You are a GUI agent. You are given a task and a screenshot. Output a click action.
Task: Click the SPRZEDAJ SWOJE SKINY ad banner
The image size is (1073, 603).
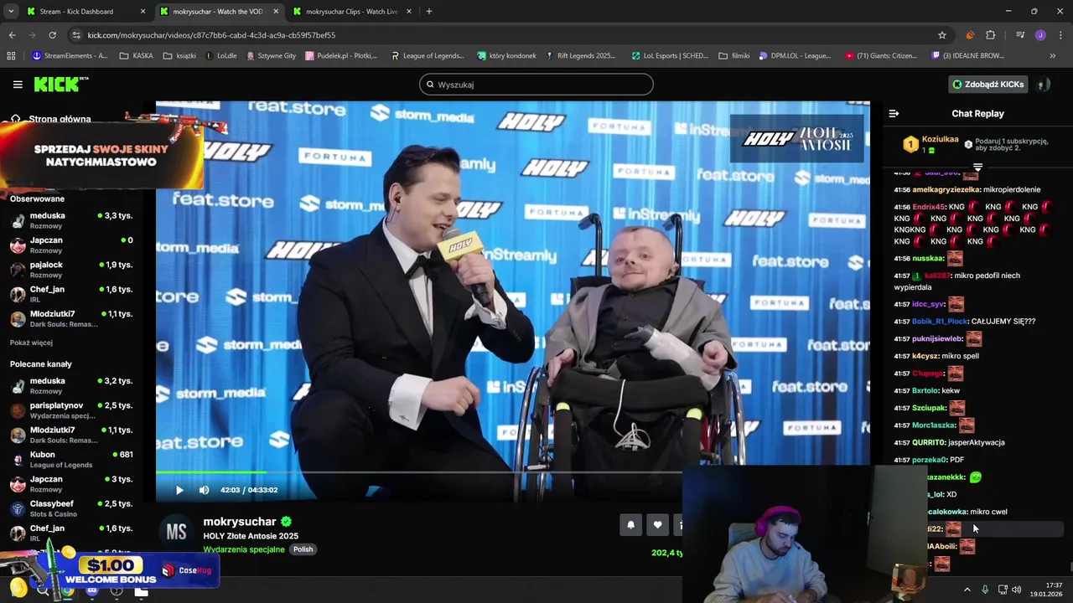click(x=101, y=155)
